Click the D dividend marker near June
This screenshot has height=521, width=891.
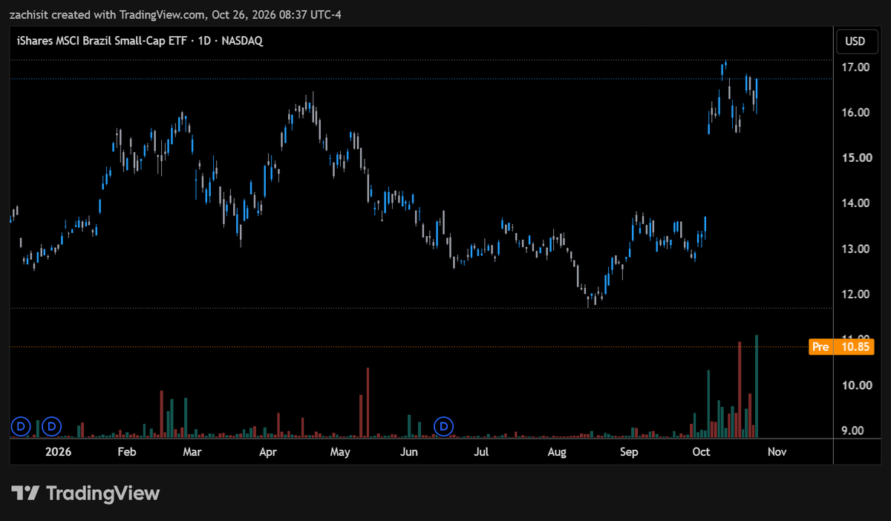pos(444,427)
